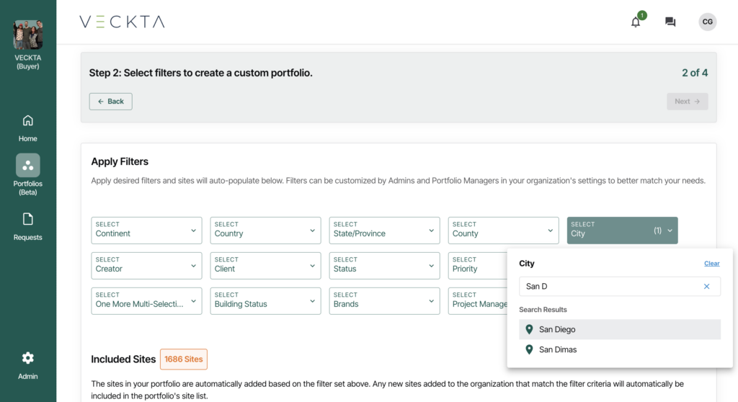Image resolution: width=738 pixels, height=402 pixels.
Task: Click the VECKTA organization photo thumbnail
Action: (x=28, y=35)
